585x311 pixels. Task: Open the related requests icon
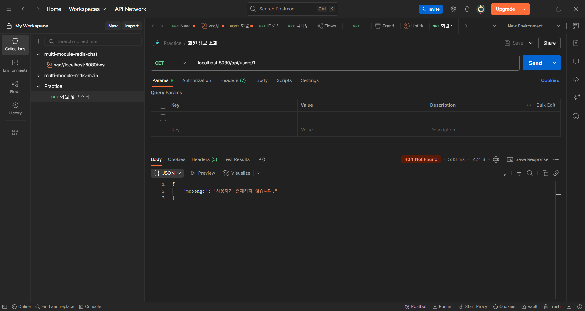point(576,98)
